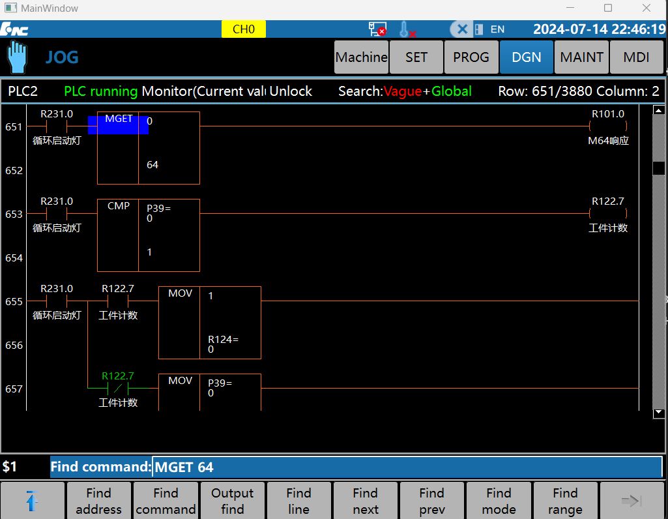The image size is (668, 519).
Task: Click the JOG mode label
Action: pyautogui.click(x=62, y=57)
